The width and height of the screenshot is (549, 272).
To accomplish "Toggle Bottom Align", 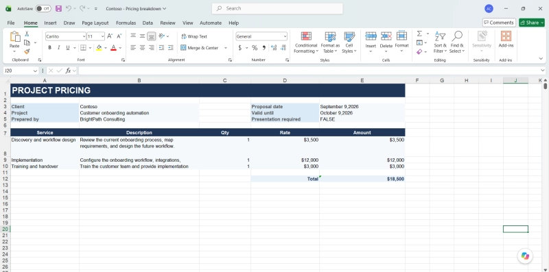I will [151, 36].
